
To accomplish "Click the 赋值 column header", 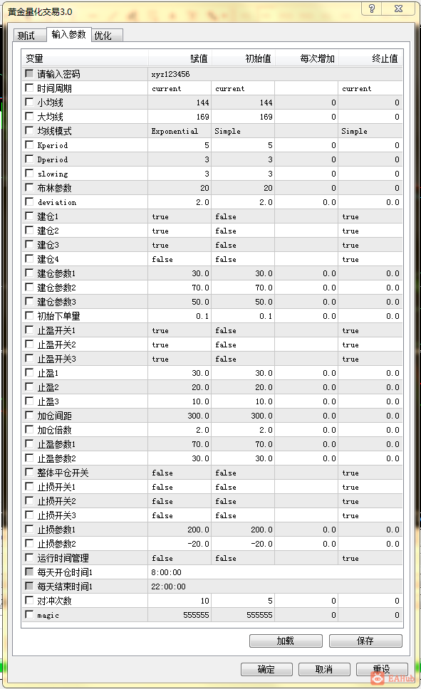I will [x=180, y=58].
